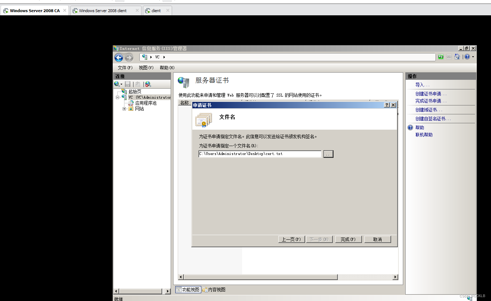This screenshot has height=301, width=491.
Task: Click the certificate file name input field
Action: (x=260, y=154)
